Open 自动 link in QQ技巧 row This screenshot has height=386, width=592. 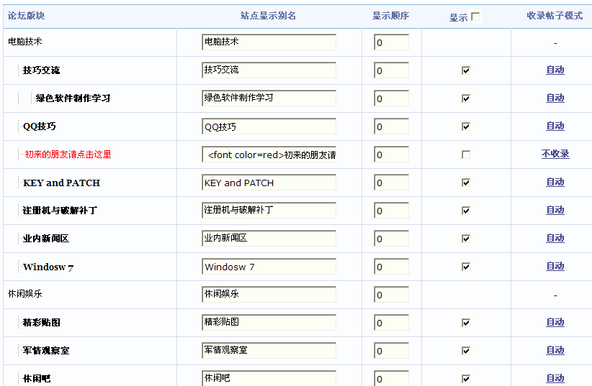pyautogui.click(x=555, y=126)
